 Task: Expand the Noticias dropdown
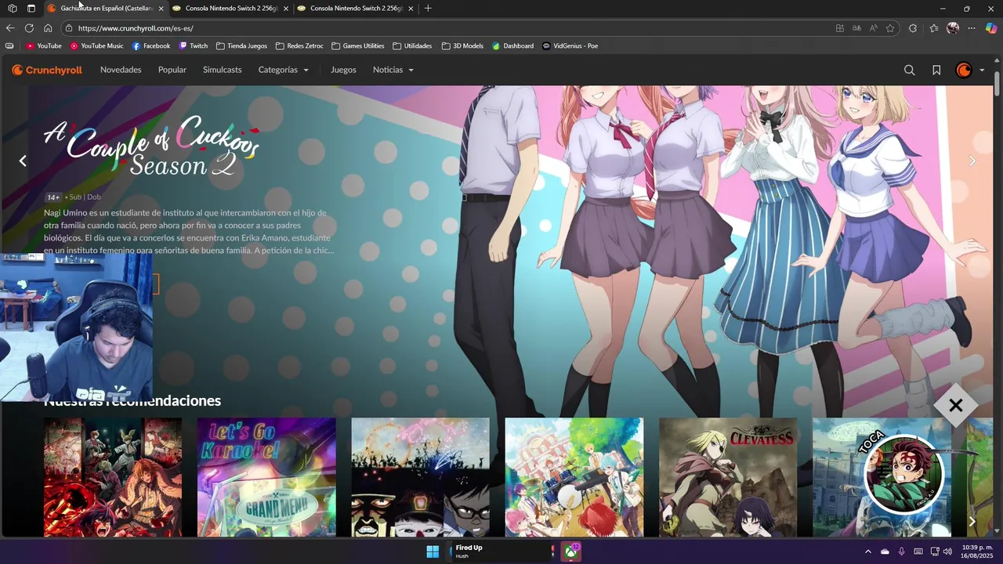(x=393, y=70)
